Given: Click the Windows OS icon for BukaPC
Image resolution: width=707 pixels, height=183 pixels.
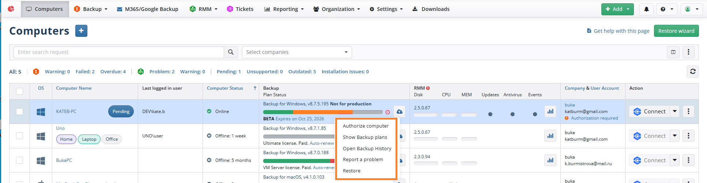Looking at the screenshot, I should (x=41, y=160).
